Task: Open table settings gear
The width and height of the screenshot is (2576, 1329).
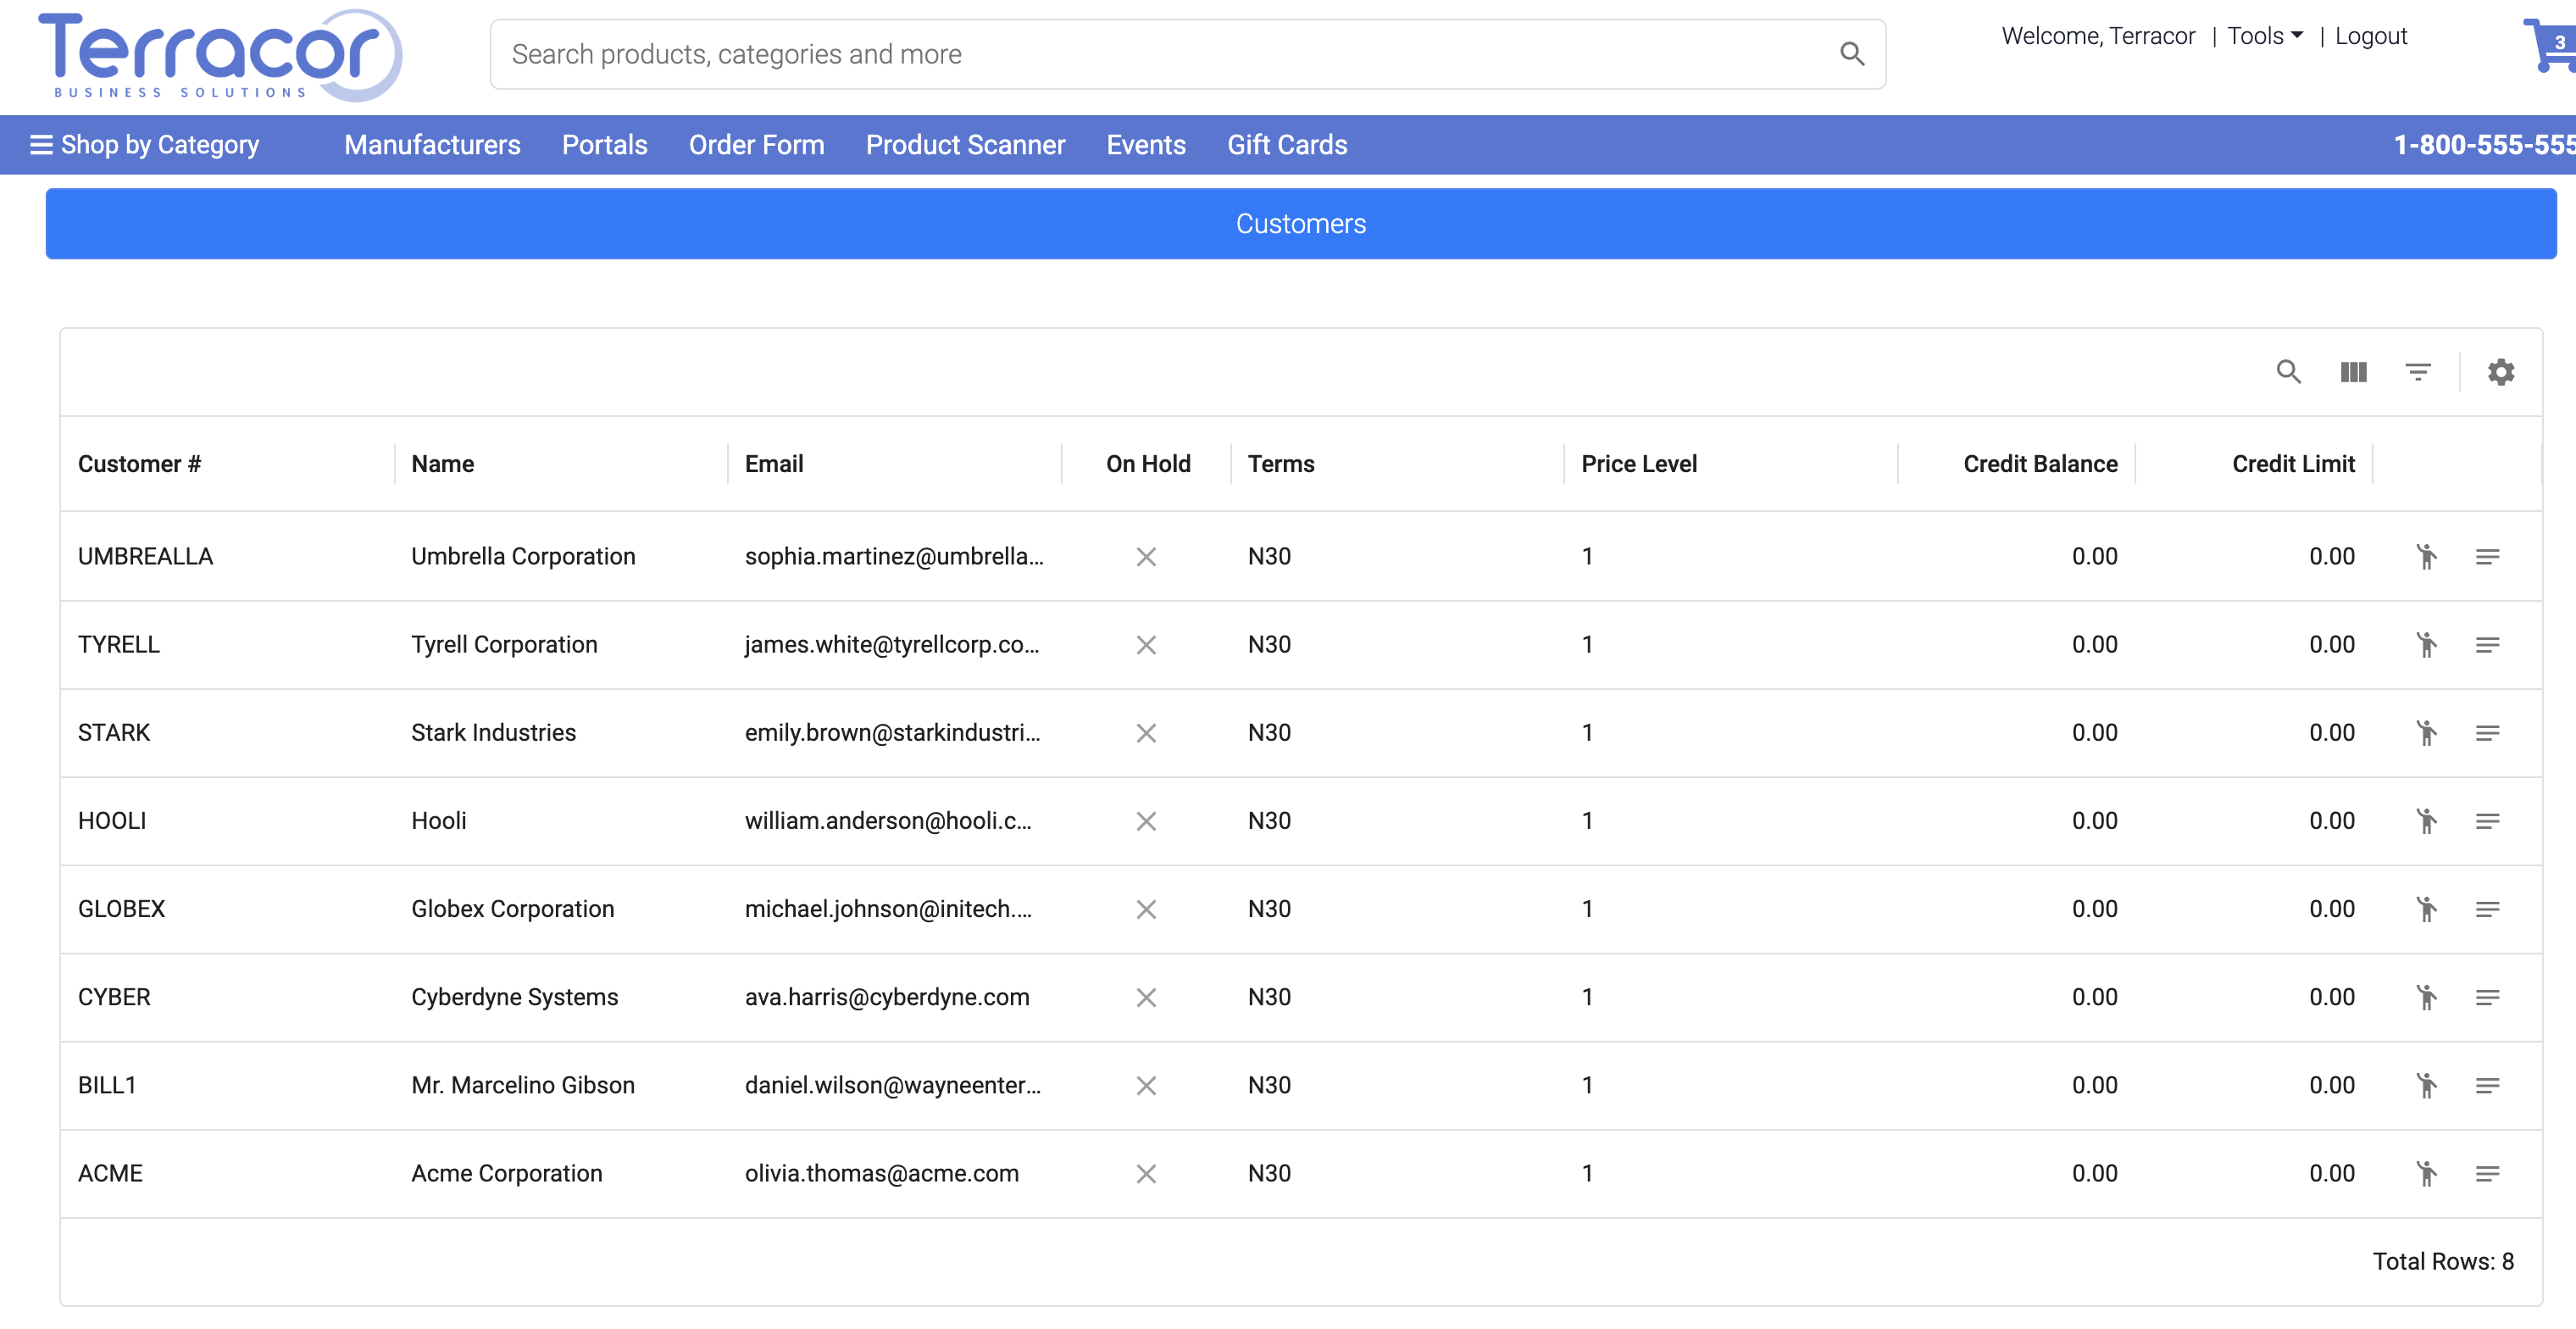Action: pos(2500,372)
